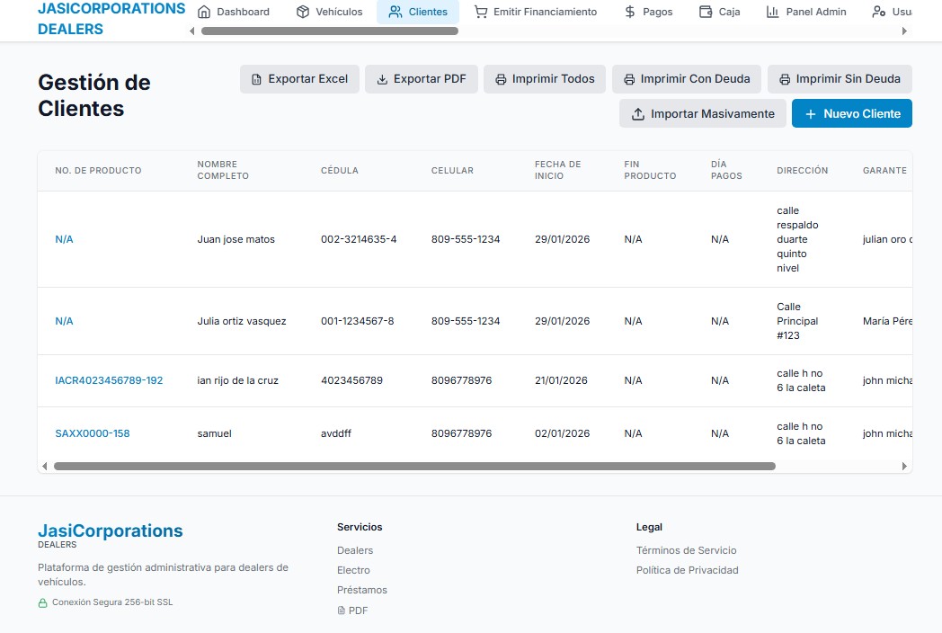Image resolution: width=942 pixels, height=633 pixels.
Task: Click the Caja wallet icon
Action: pos(705,13)
